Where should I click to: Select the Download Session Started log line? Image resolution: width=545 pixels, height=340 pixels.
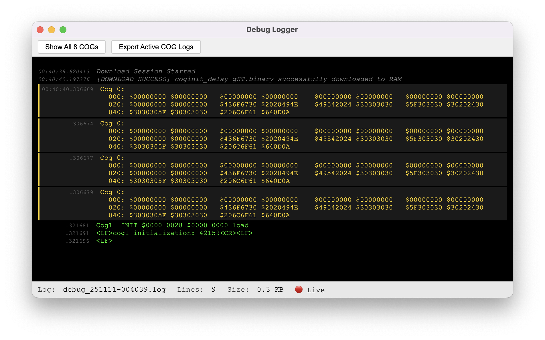pos(146,71)
